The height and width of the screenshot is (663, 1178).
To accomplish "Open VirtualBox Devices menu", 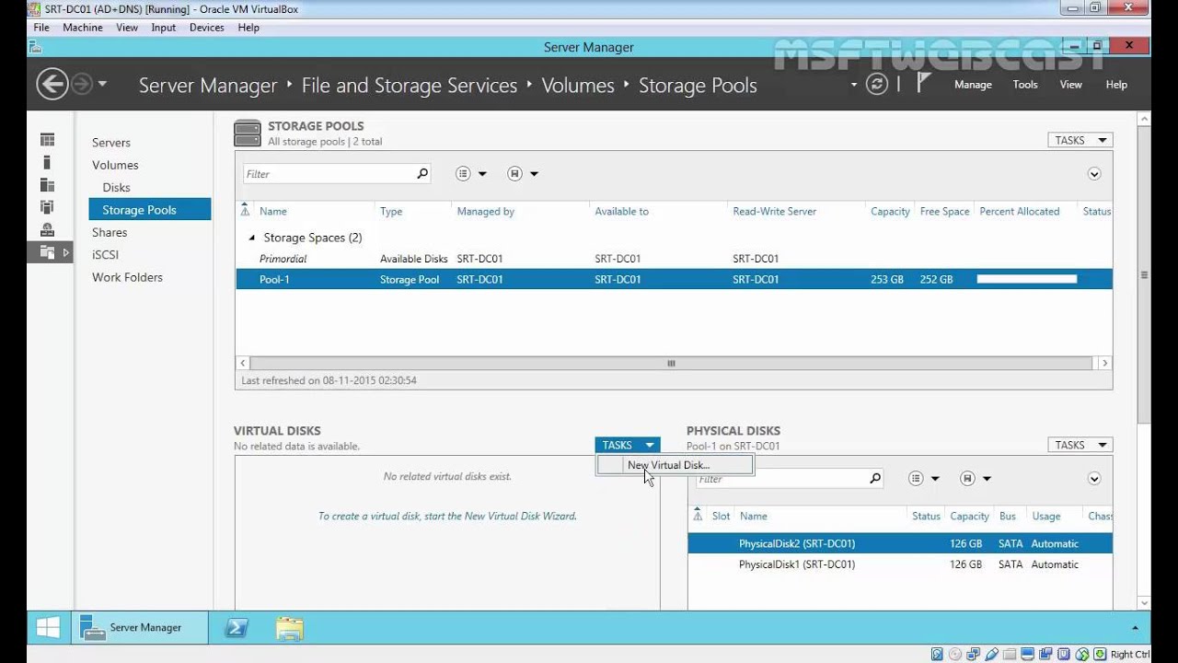I will [x=207, y=28].
